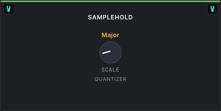The image size is (221, 111).
Task: Click the Major text above the knob
Action: (110, 35)
